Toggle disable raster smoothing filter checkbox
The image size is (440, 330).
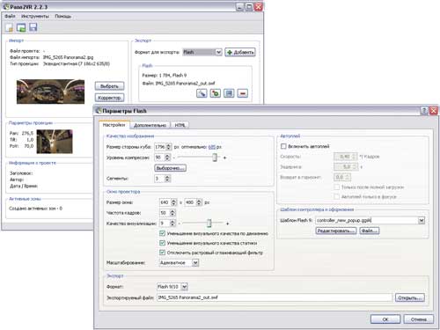(x=162, y=253)
